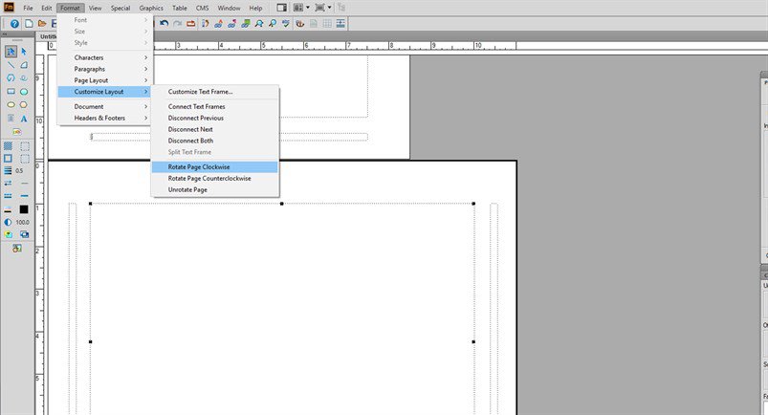Select the Line drawing tool

(x=11, y=65)
